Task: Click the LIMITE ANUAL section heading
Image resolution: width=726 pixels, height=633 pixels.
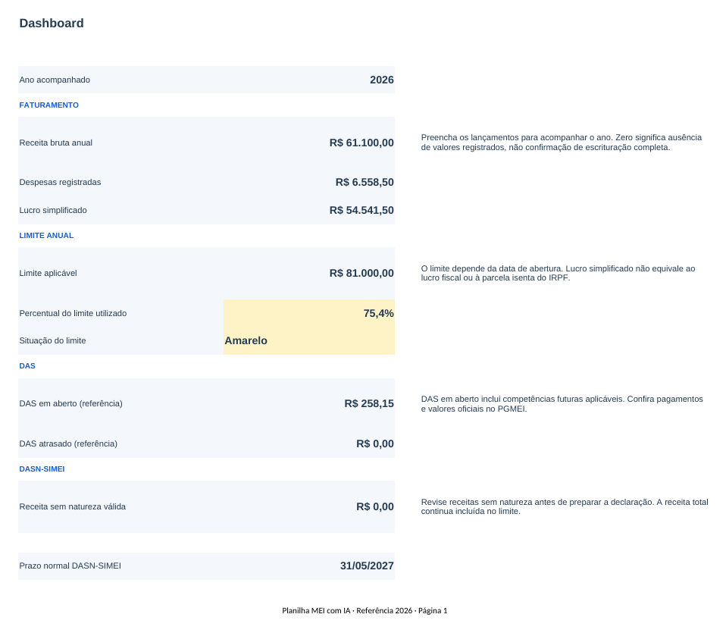Action: [x=46, y=235]
